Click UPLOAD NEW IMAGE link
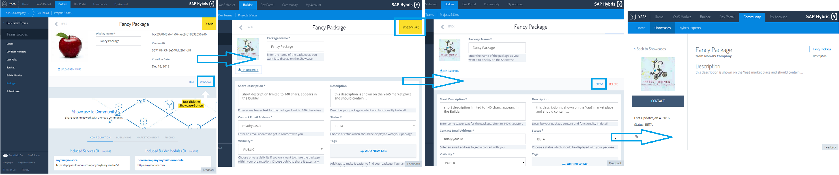Screen dimensions: 839x175 click(x=70, y=69)
